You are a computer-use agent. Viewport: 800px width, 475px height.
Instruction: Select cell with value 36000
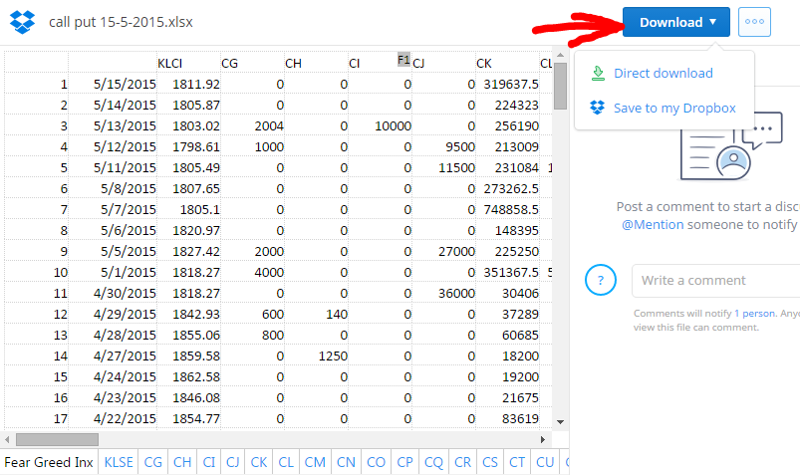(x=444, y=293)
